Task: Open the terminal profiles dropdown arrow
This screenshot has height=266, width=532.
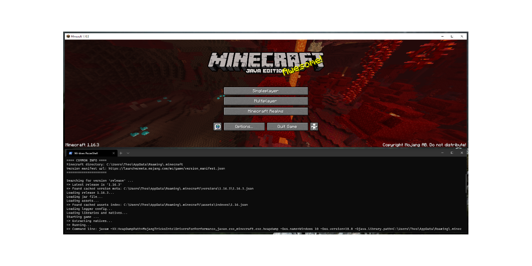Action: [128, 153]
